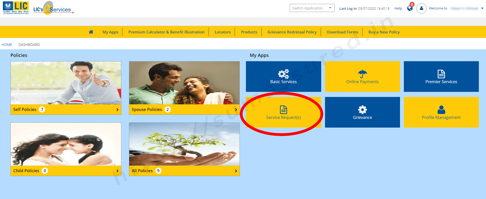
Task: Click the All Policies tree image
Action: click(184, 144)
